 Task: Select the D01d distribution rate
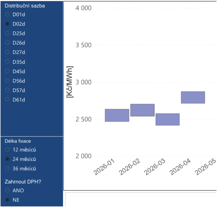8,14
